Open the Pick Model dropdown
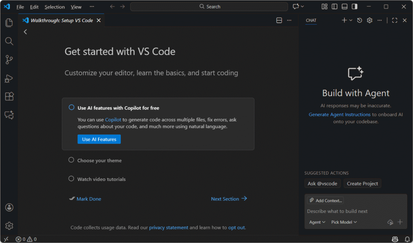The width and height of the screenshot is (413, 243). pos(344,222)
